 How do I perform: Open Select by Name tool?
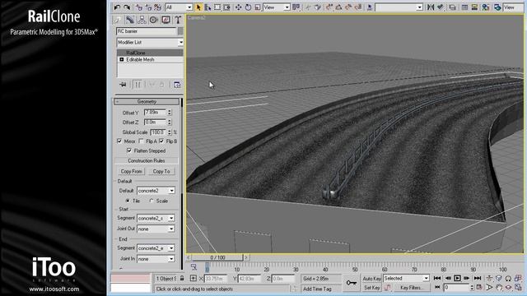[x=208, y=7]
